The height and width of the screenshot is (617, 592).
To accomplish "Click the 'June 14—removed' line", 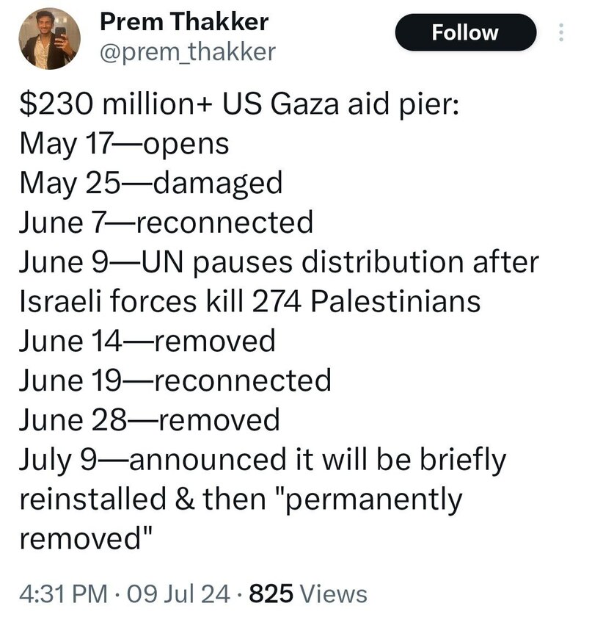I will click(x=147, y=341).
